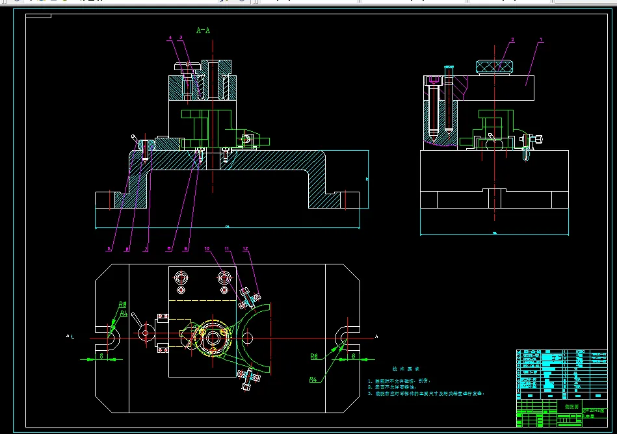Select part balloon number 1 in side view

(541, 40)
